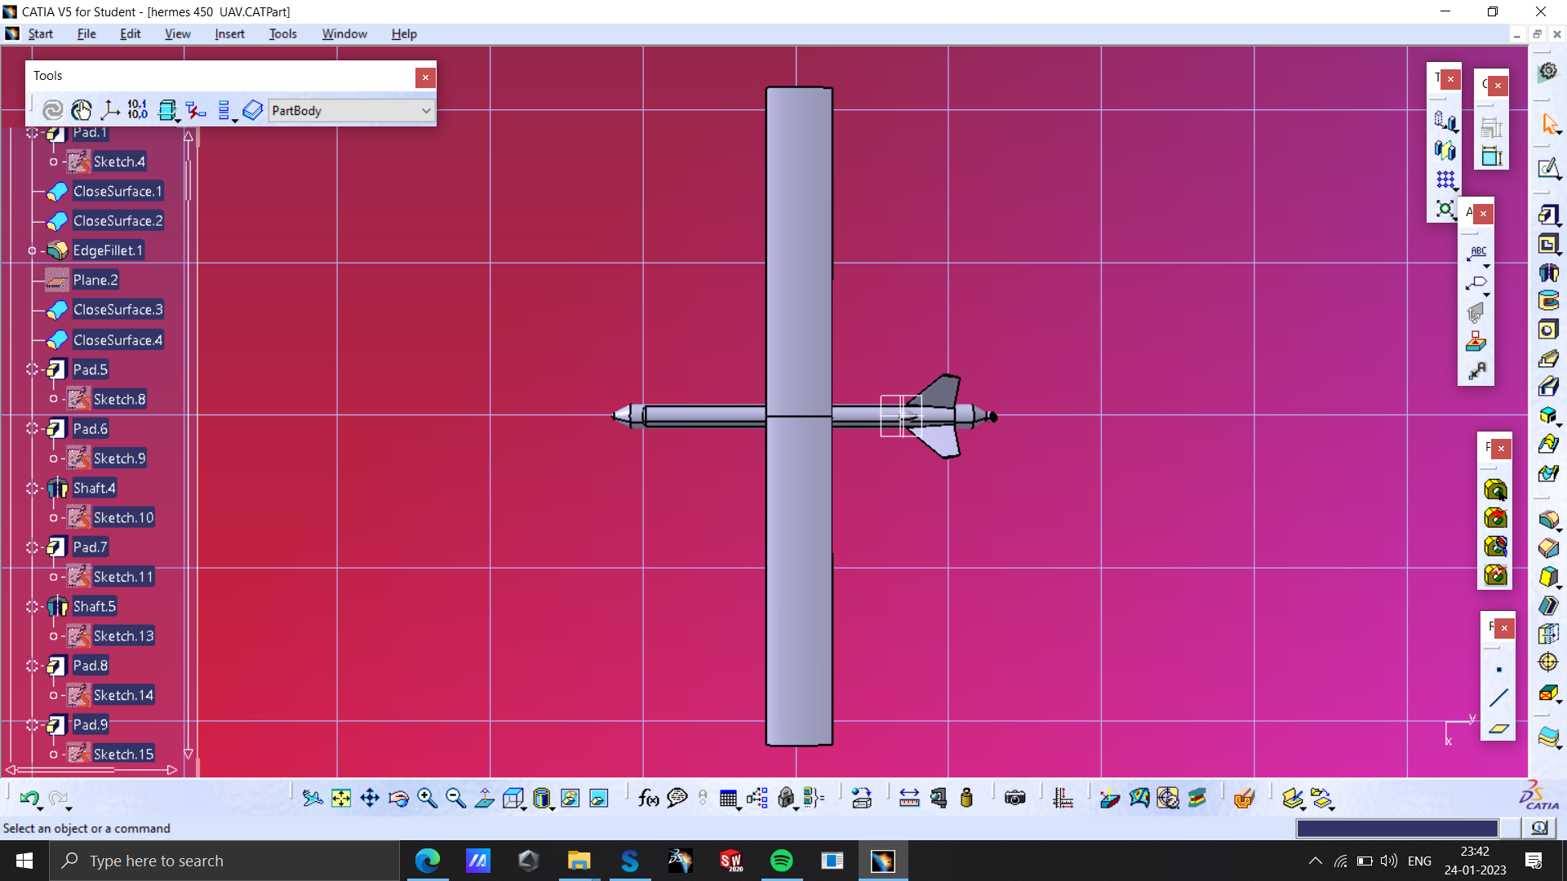Image resolution: width=1567 pixels, height=881 pixels.
Task: Open the Insert menu
Action: tap(229, 33)
